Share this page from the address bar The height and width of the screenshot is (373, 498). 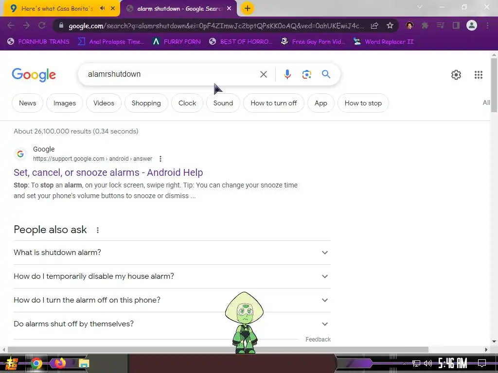click(x=374, y=26)
